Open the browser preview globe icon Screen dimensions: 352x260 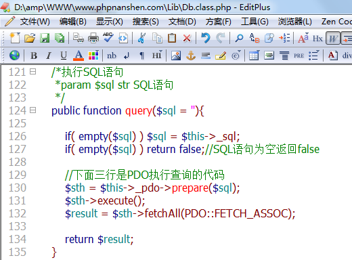coord(14,56)
